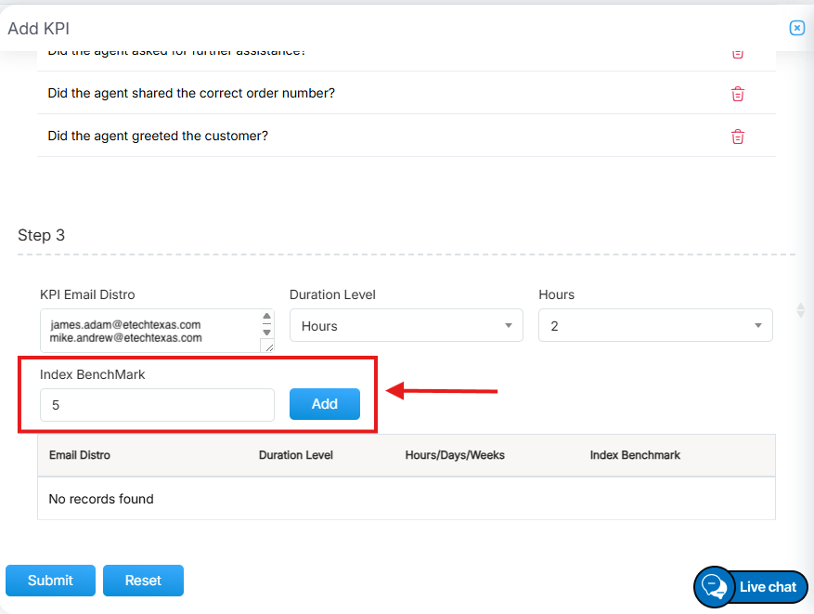
Task: Click down arrow in KPI Email Distro box
Action: [x=267, y=332]
